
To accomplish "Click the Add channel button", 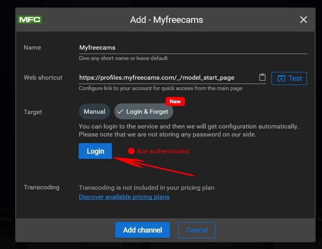I will pos(143,230).
